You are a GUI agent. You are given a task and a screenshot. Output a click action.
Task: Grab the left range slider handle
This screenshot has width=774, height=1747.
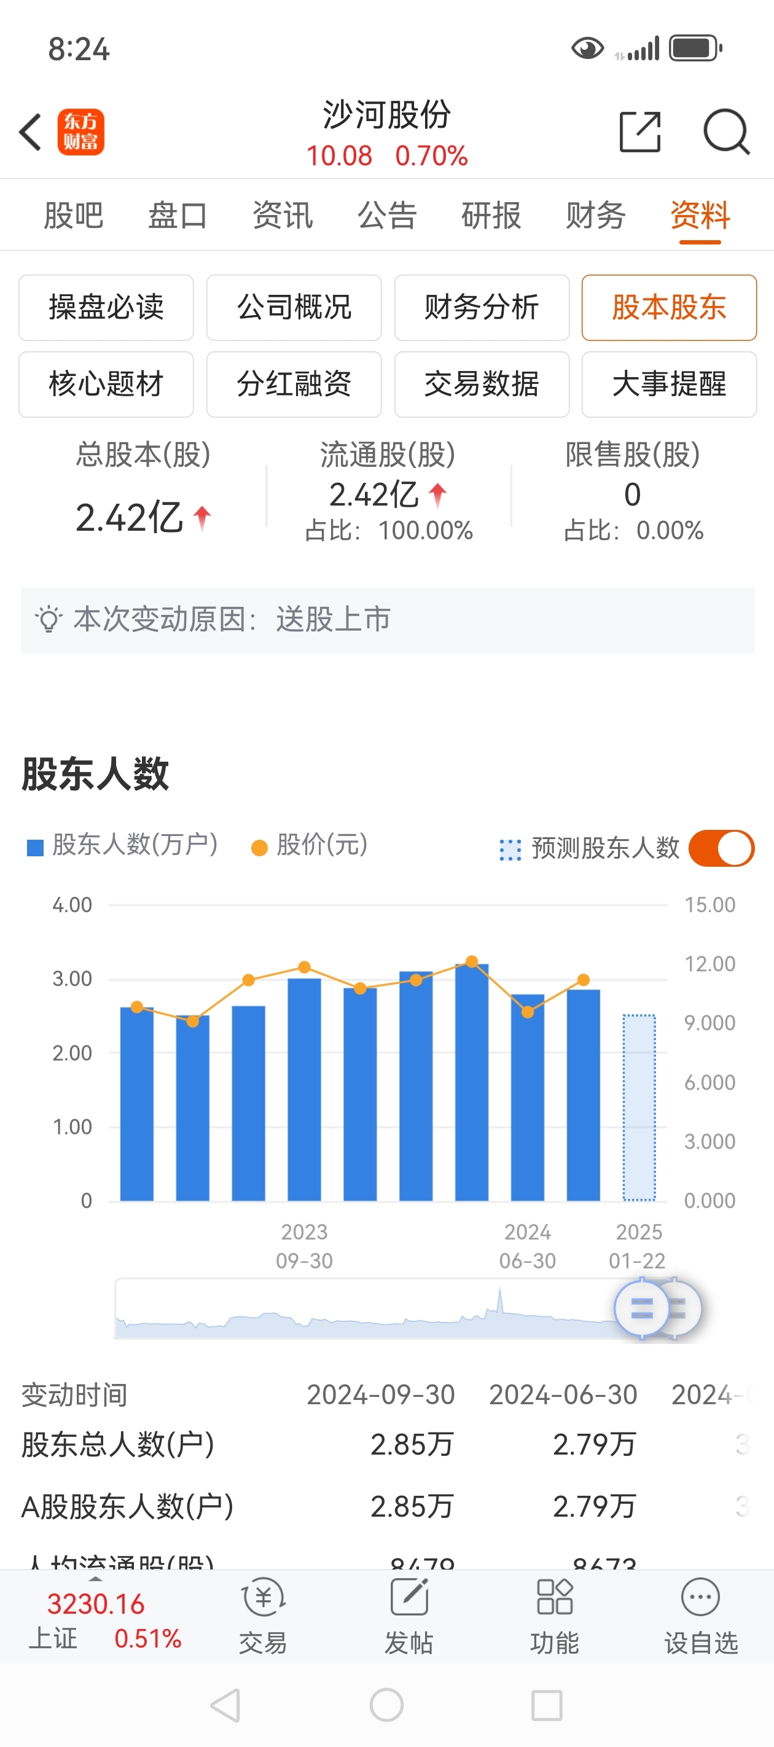(641, 1308)
